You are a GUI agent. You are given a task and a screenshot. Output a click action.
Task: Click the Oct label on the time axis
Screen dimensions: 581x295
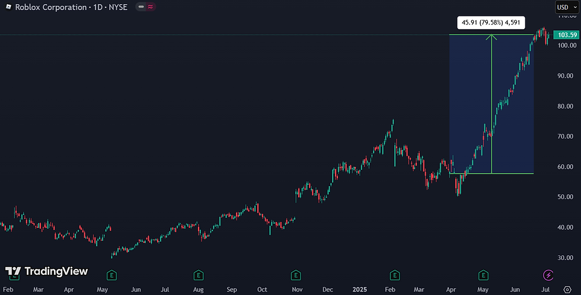[x=262, y=290]
